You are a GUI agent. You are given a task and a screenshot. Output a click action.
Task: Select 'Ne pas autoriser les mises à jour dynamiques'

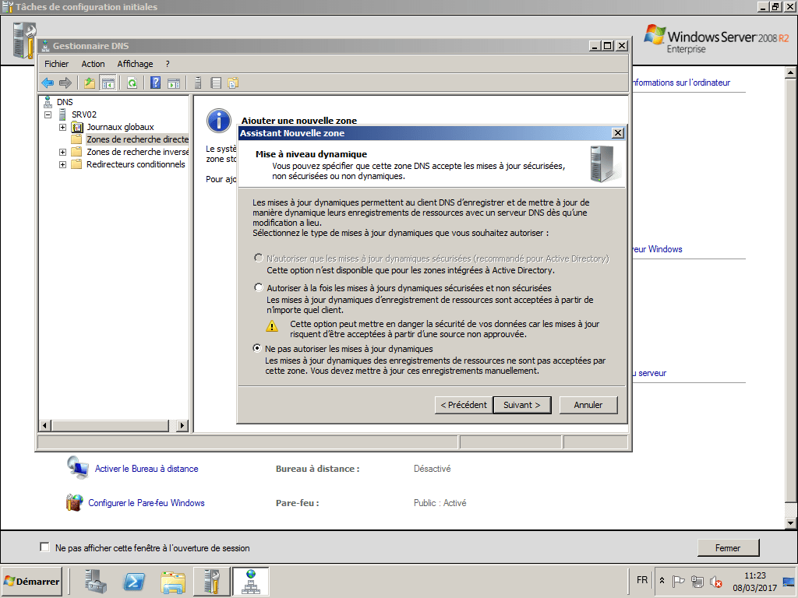click(257, 349)
